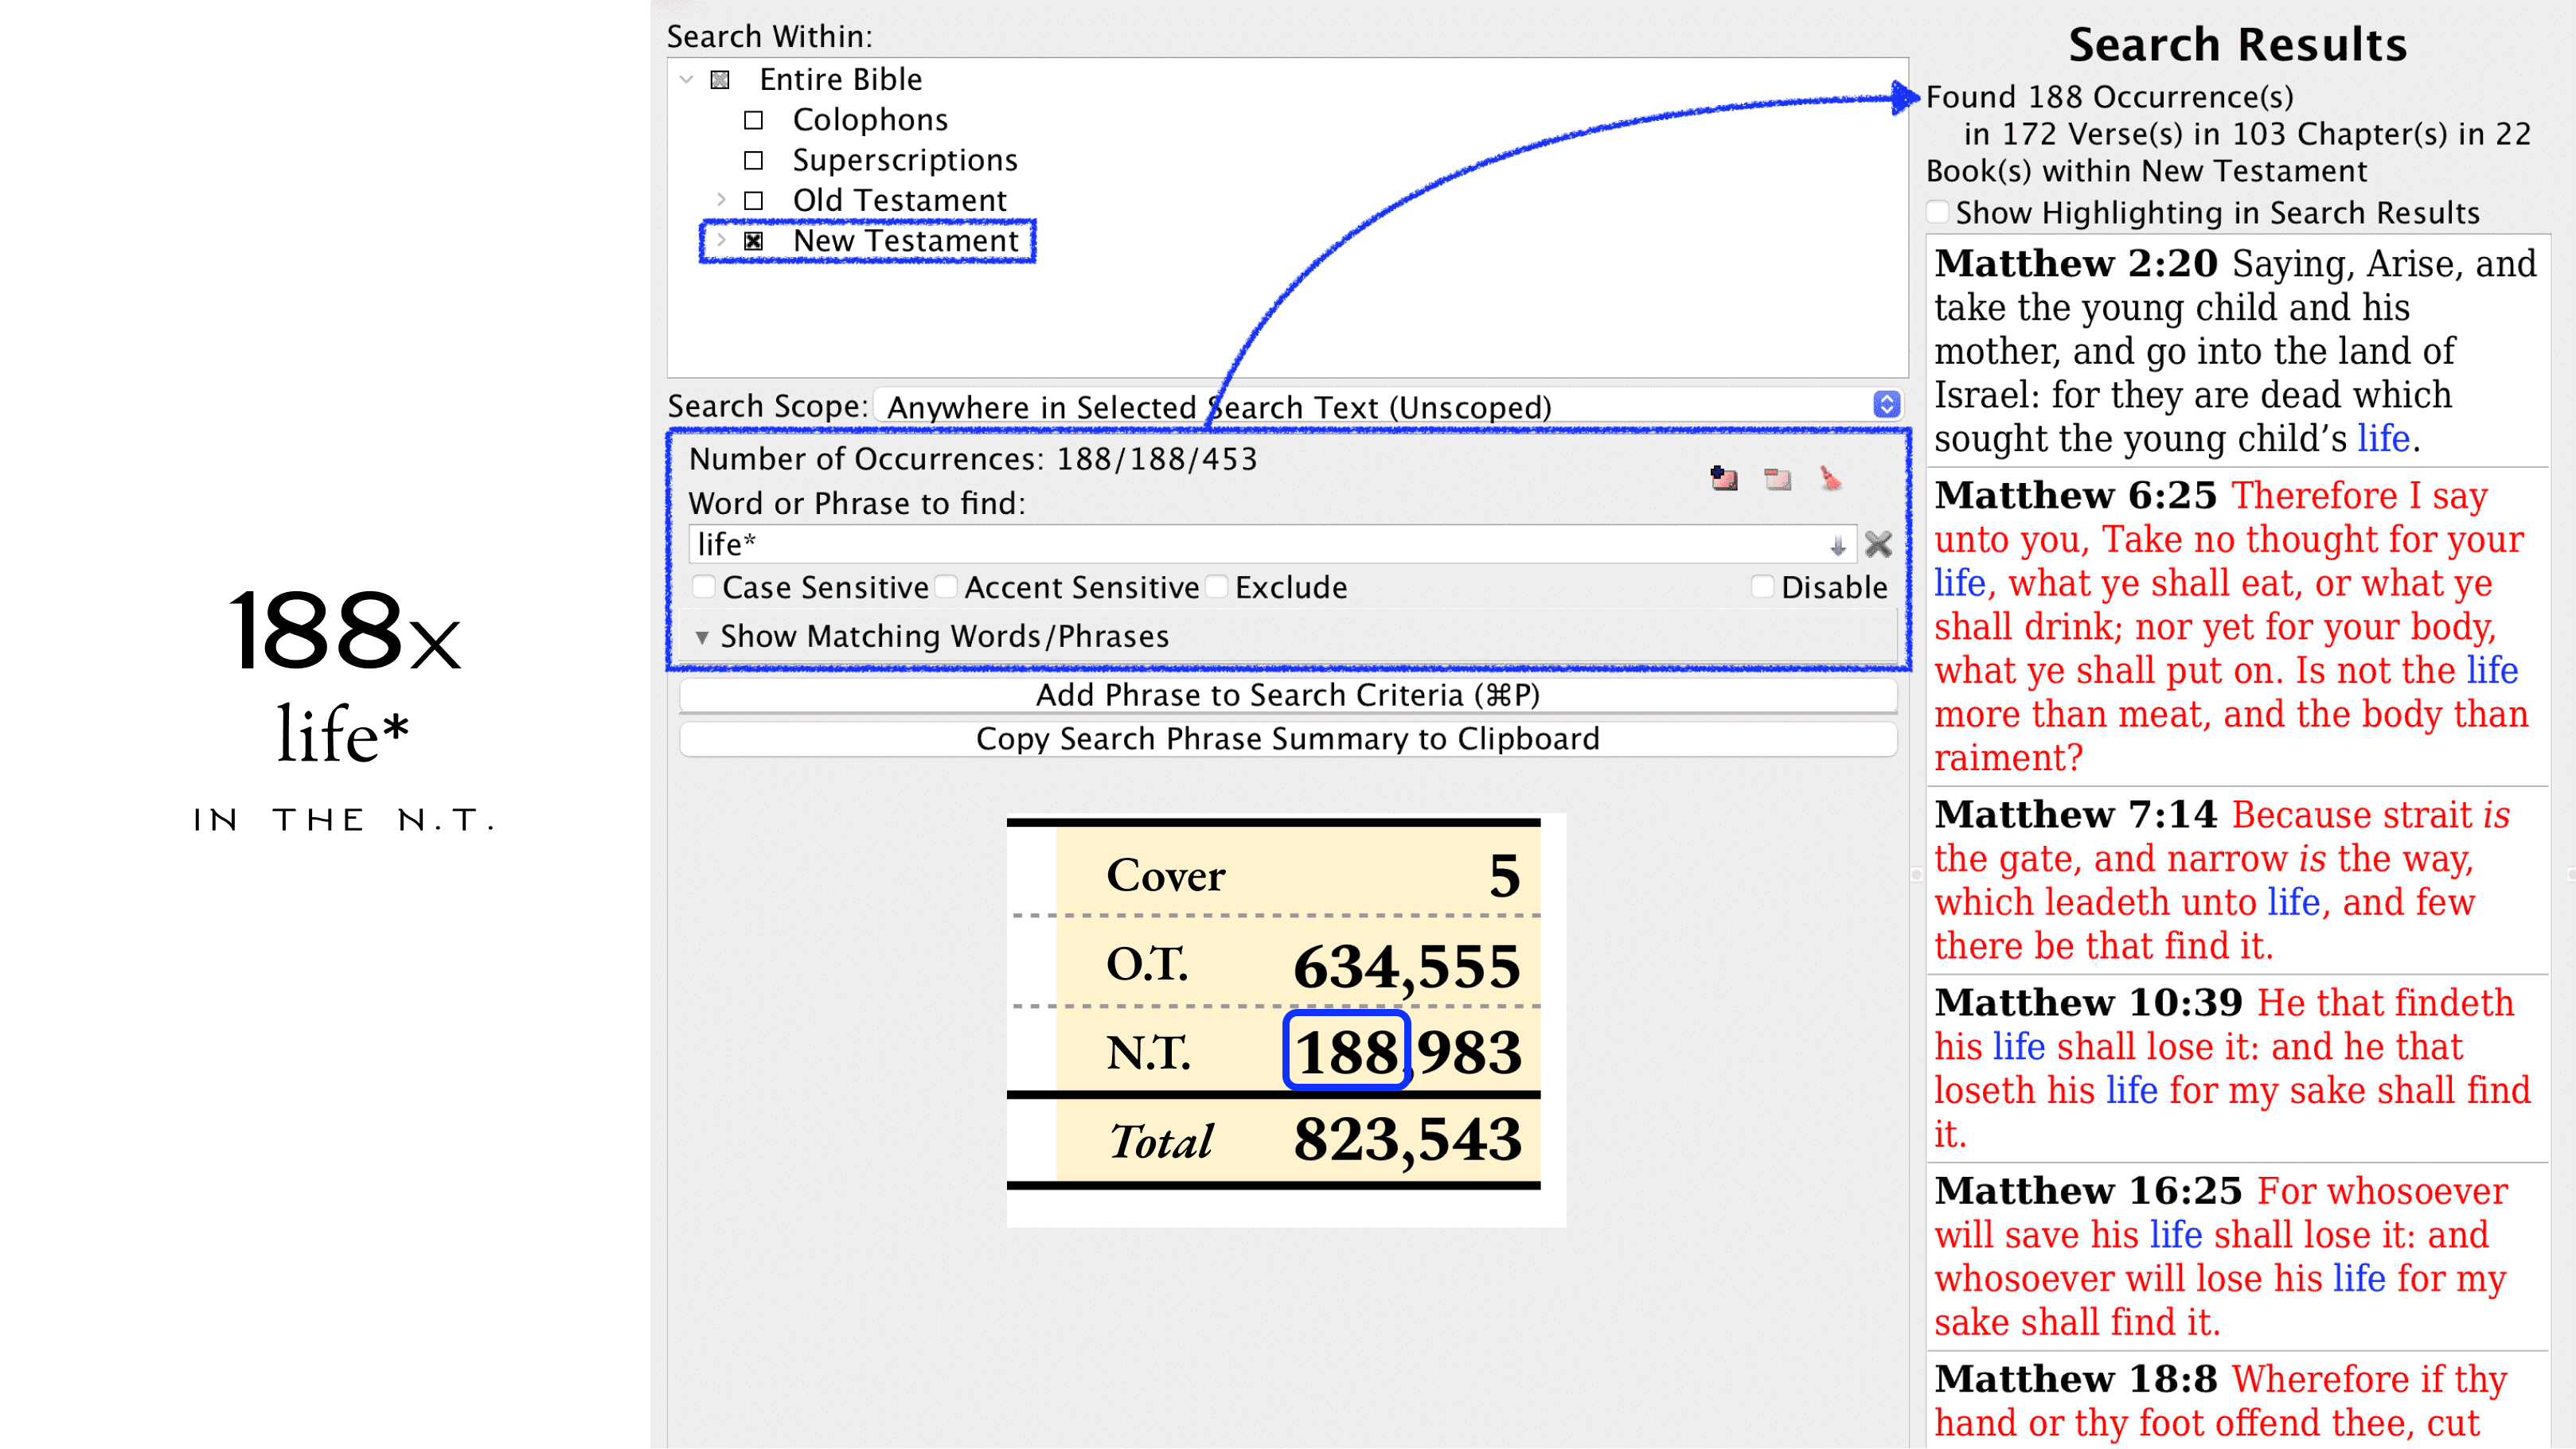Click Copy Search Phrase Summary to Clipboard
The width and height of the screenshot is (2576, 1449).
[1287, 738]
